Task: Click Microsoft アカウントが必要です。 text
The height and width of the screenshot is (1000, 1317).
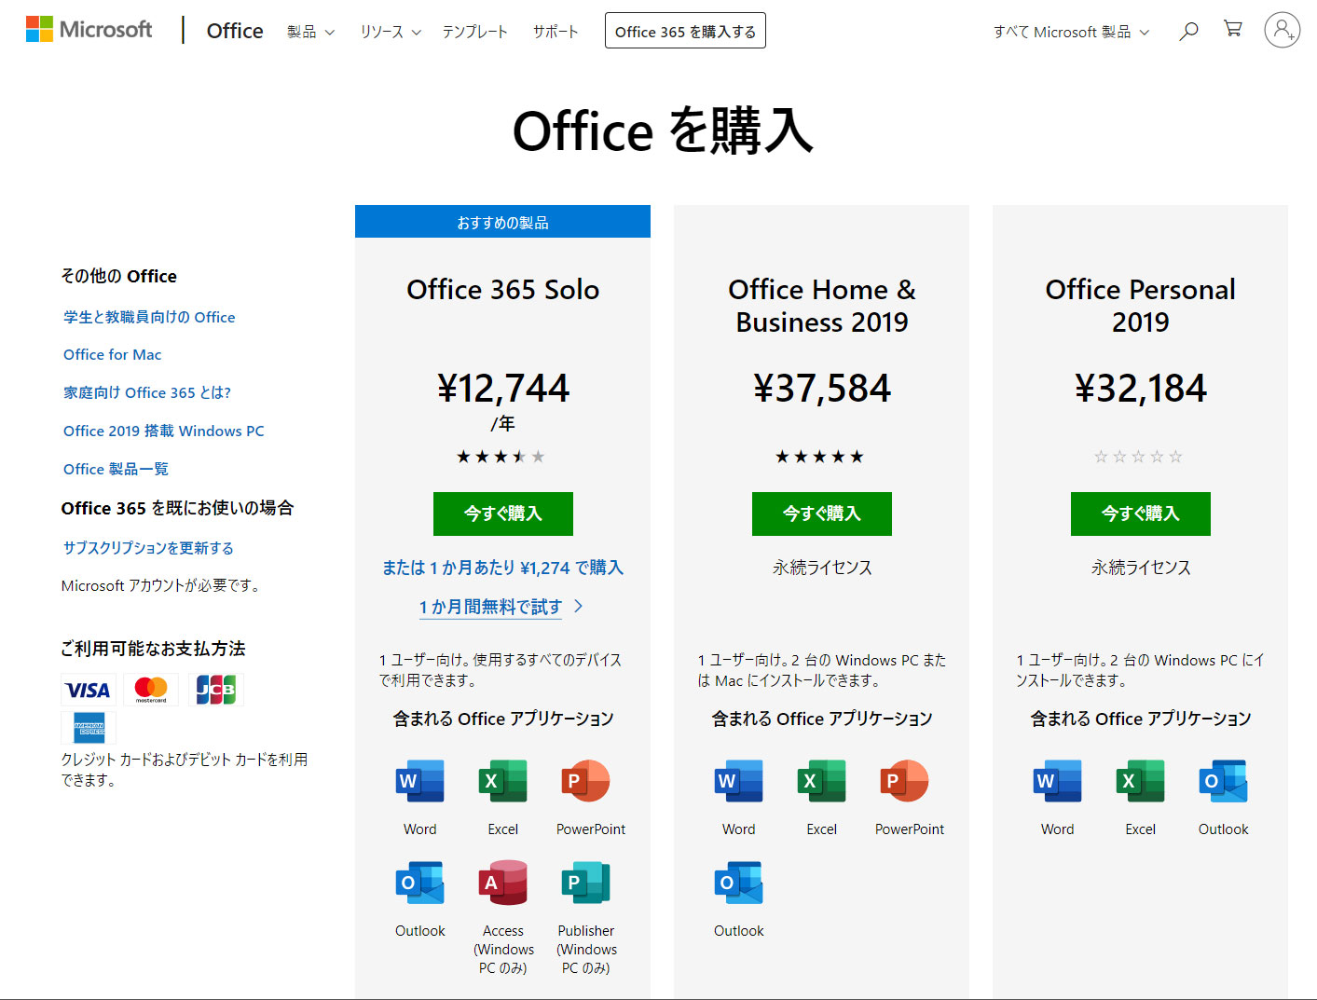Action: pyautogui.click(x=160, y=585)
